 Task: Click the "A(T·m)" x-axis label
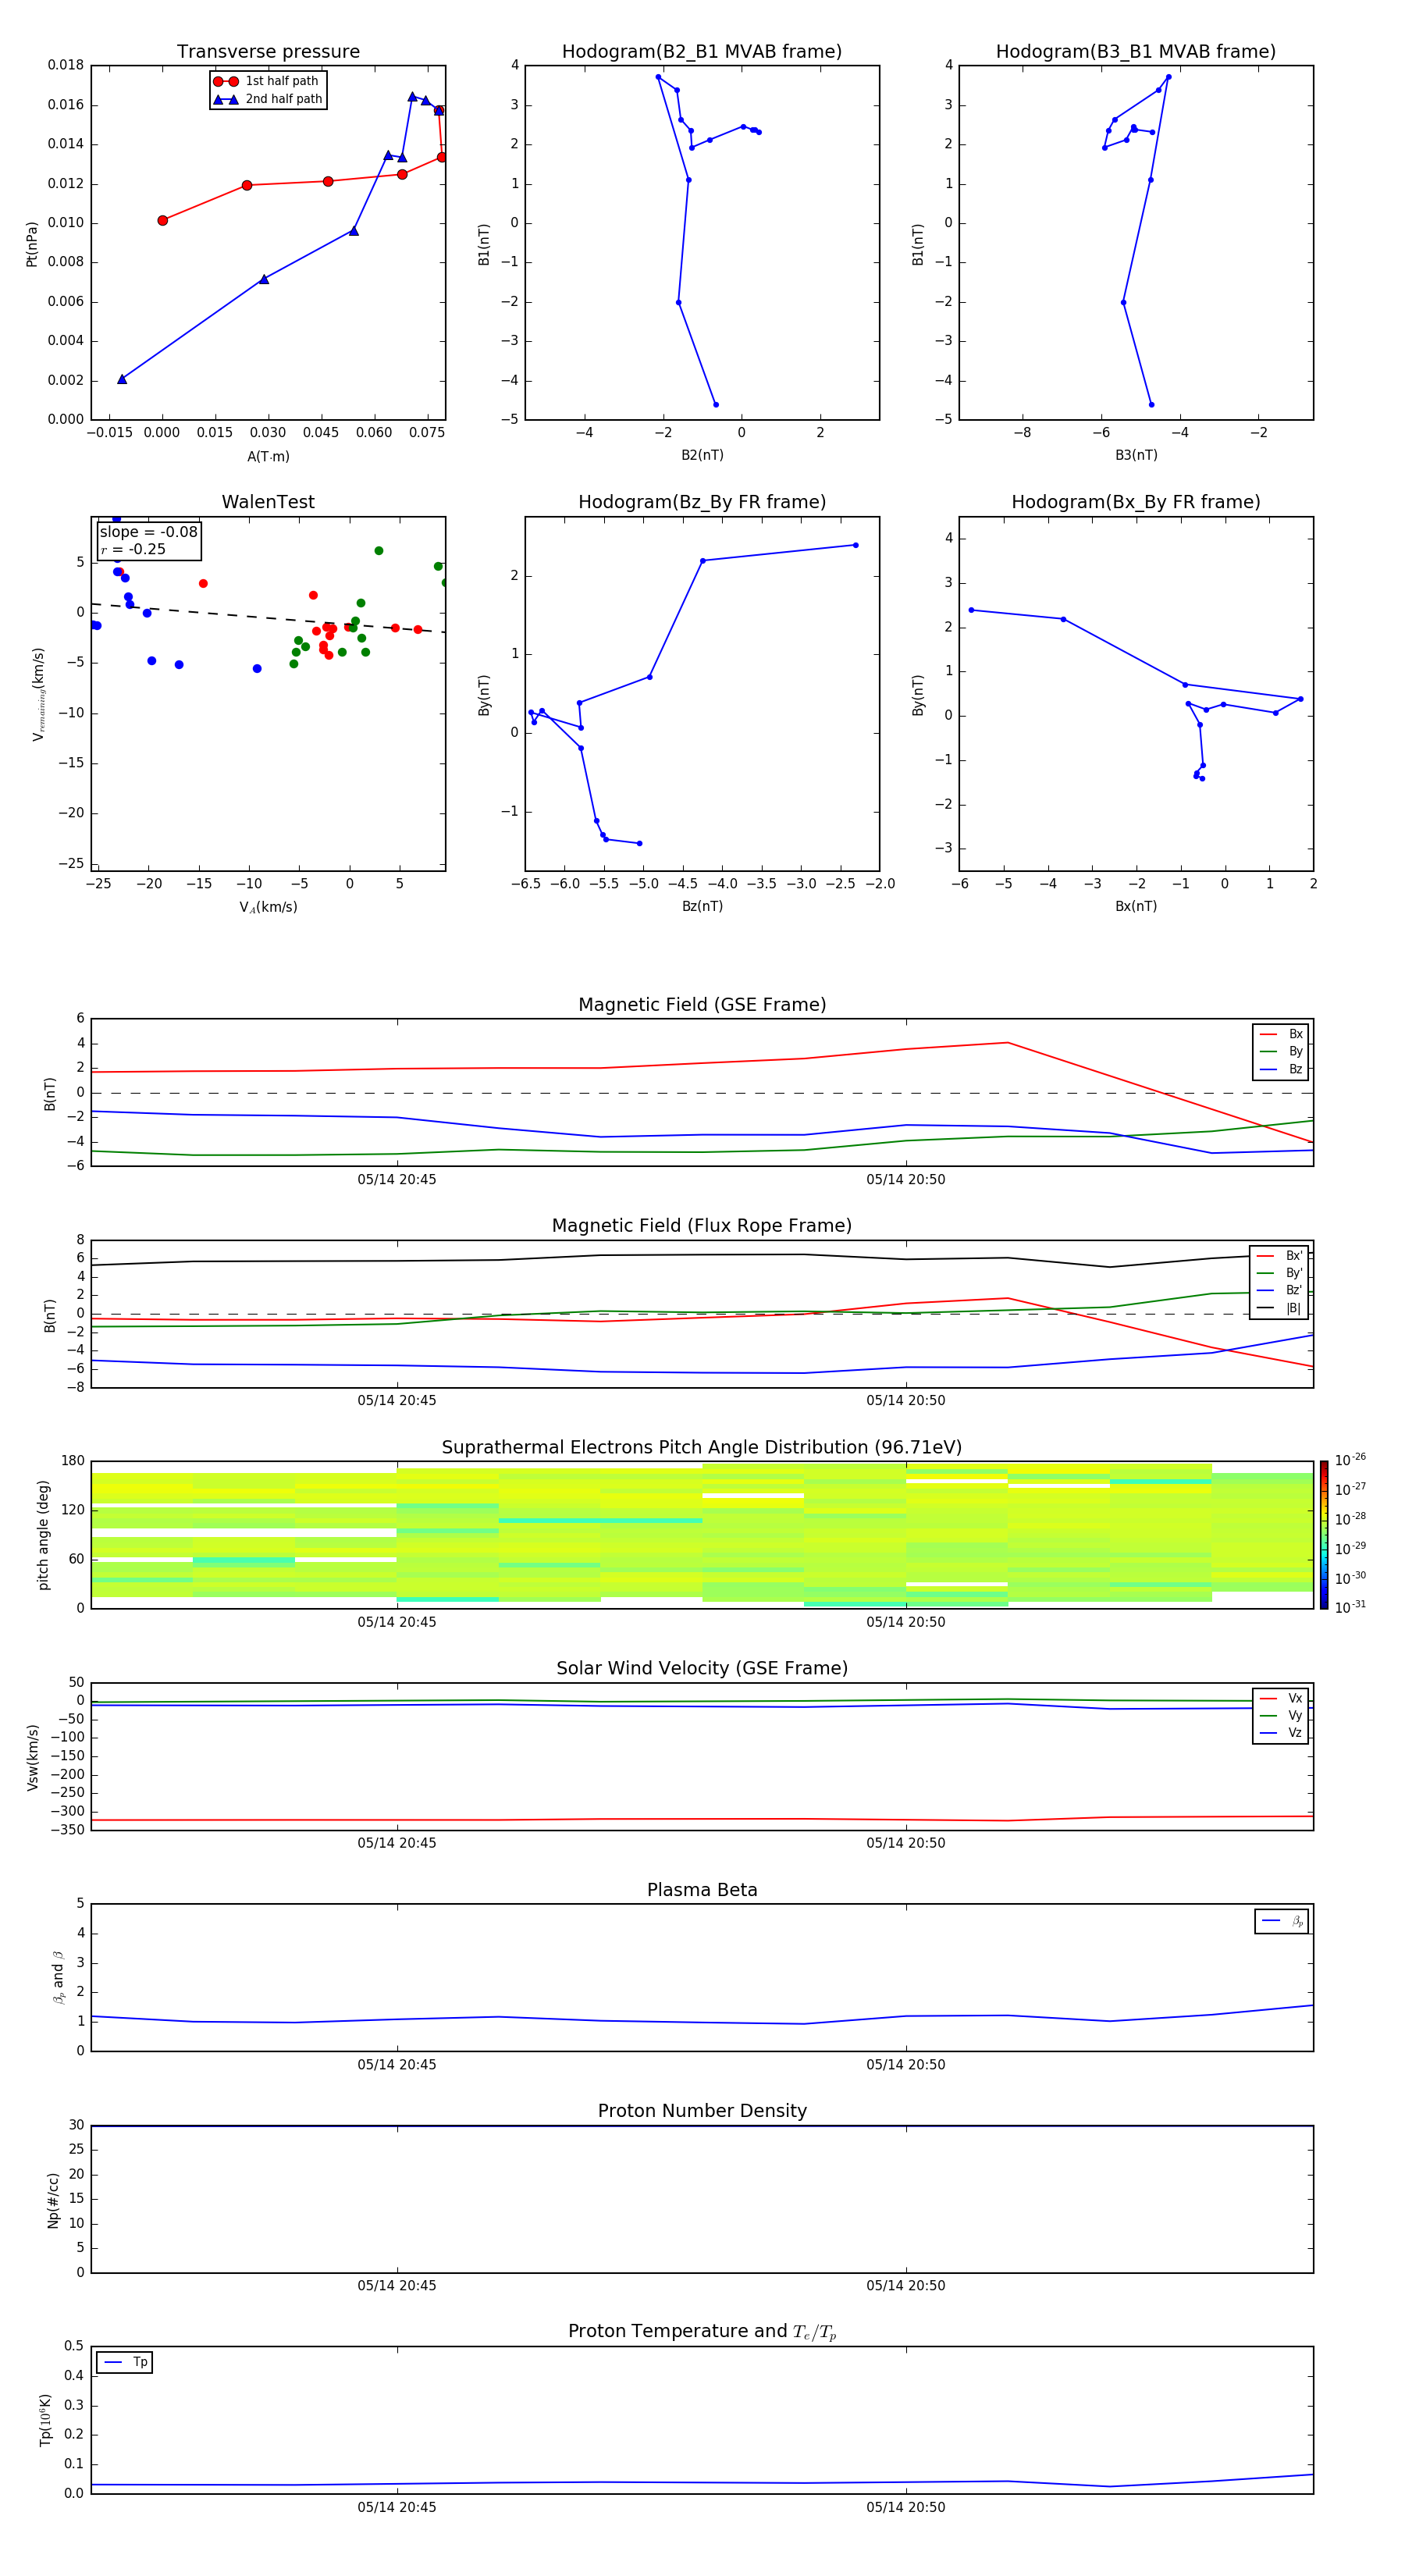268,457
